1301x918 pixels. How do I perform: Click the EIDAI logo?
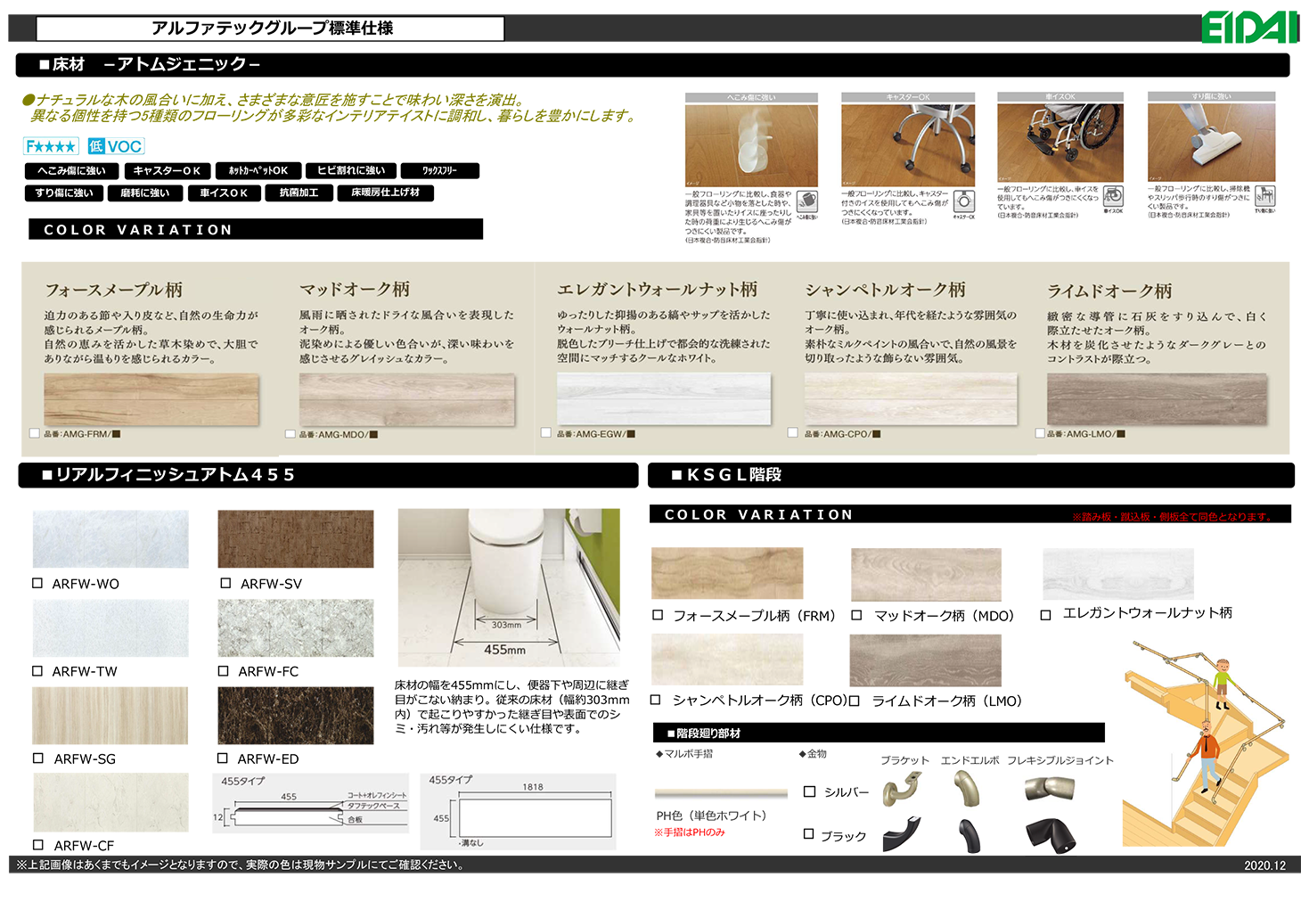coord(1249,28)
